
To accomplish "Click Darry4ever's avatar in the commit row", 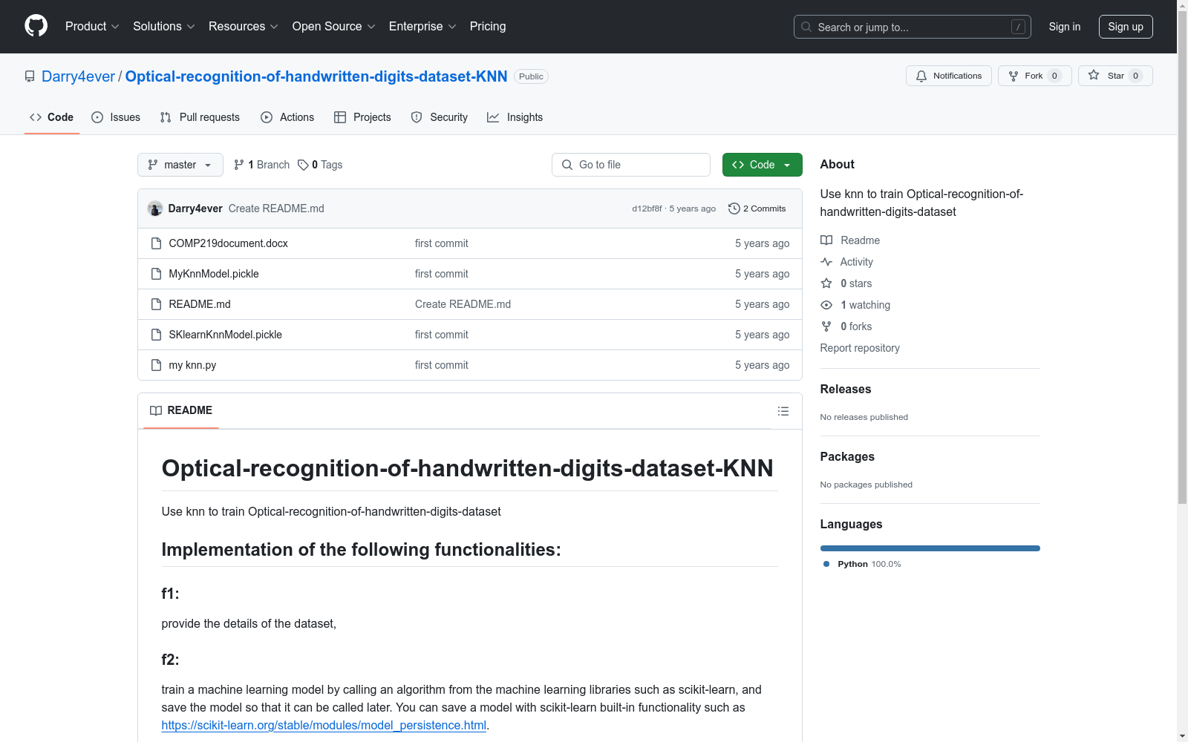I will (x=155, y=209).
